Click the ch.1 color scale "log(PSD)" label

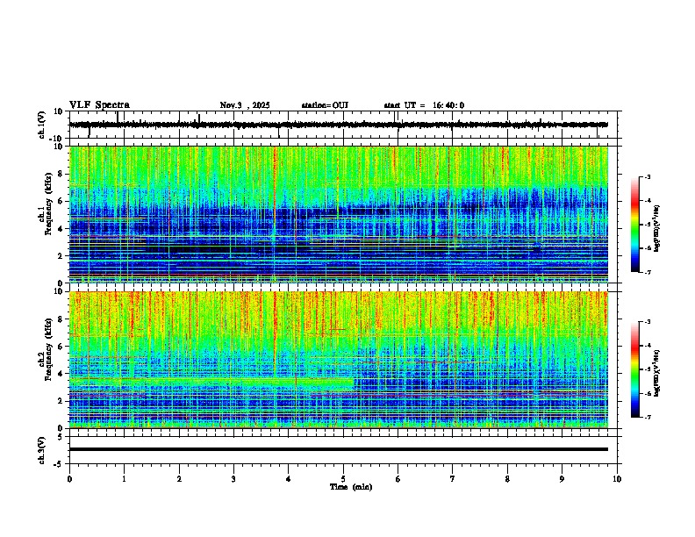click(x=657, y=229)
